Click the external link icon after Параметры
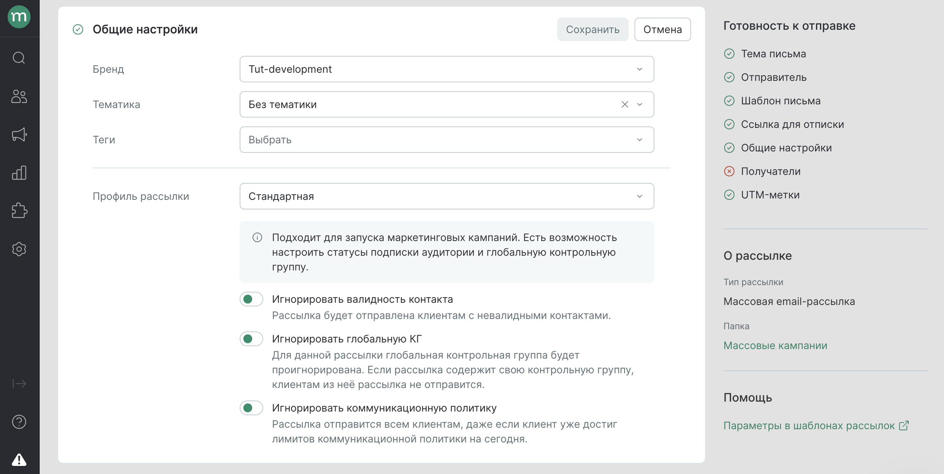 pos(904,425)
